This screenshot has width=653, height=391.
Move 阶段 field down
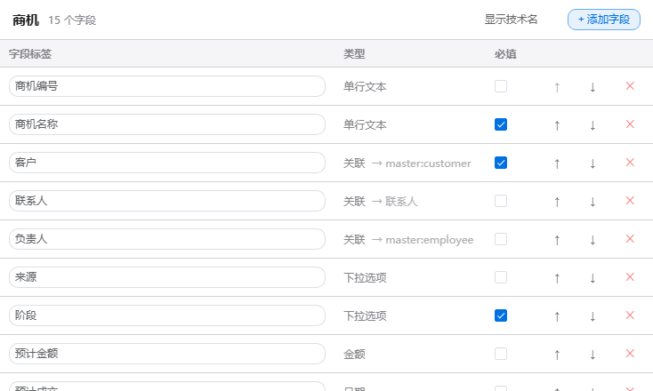593,316
